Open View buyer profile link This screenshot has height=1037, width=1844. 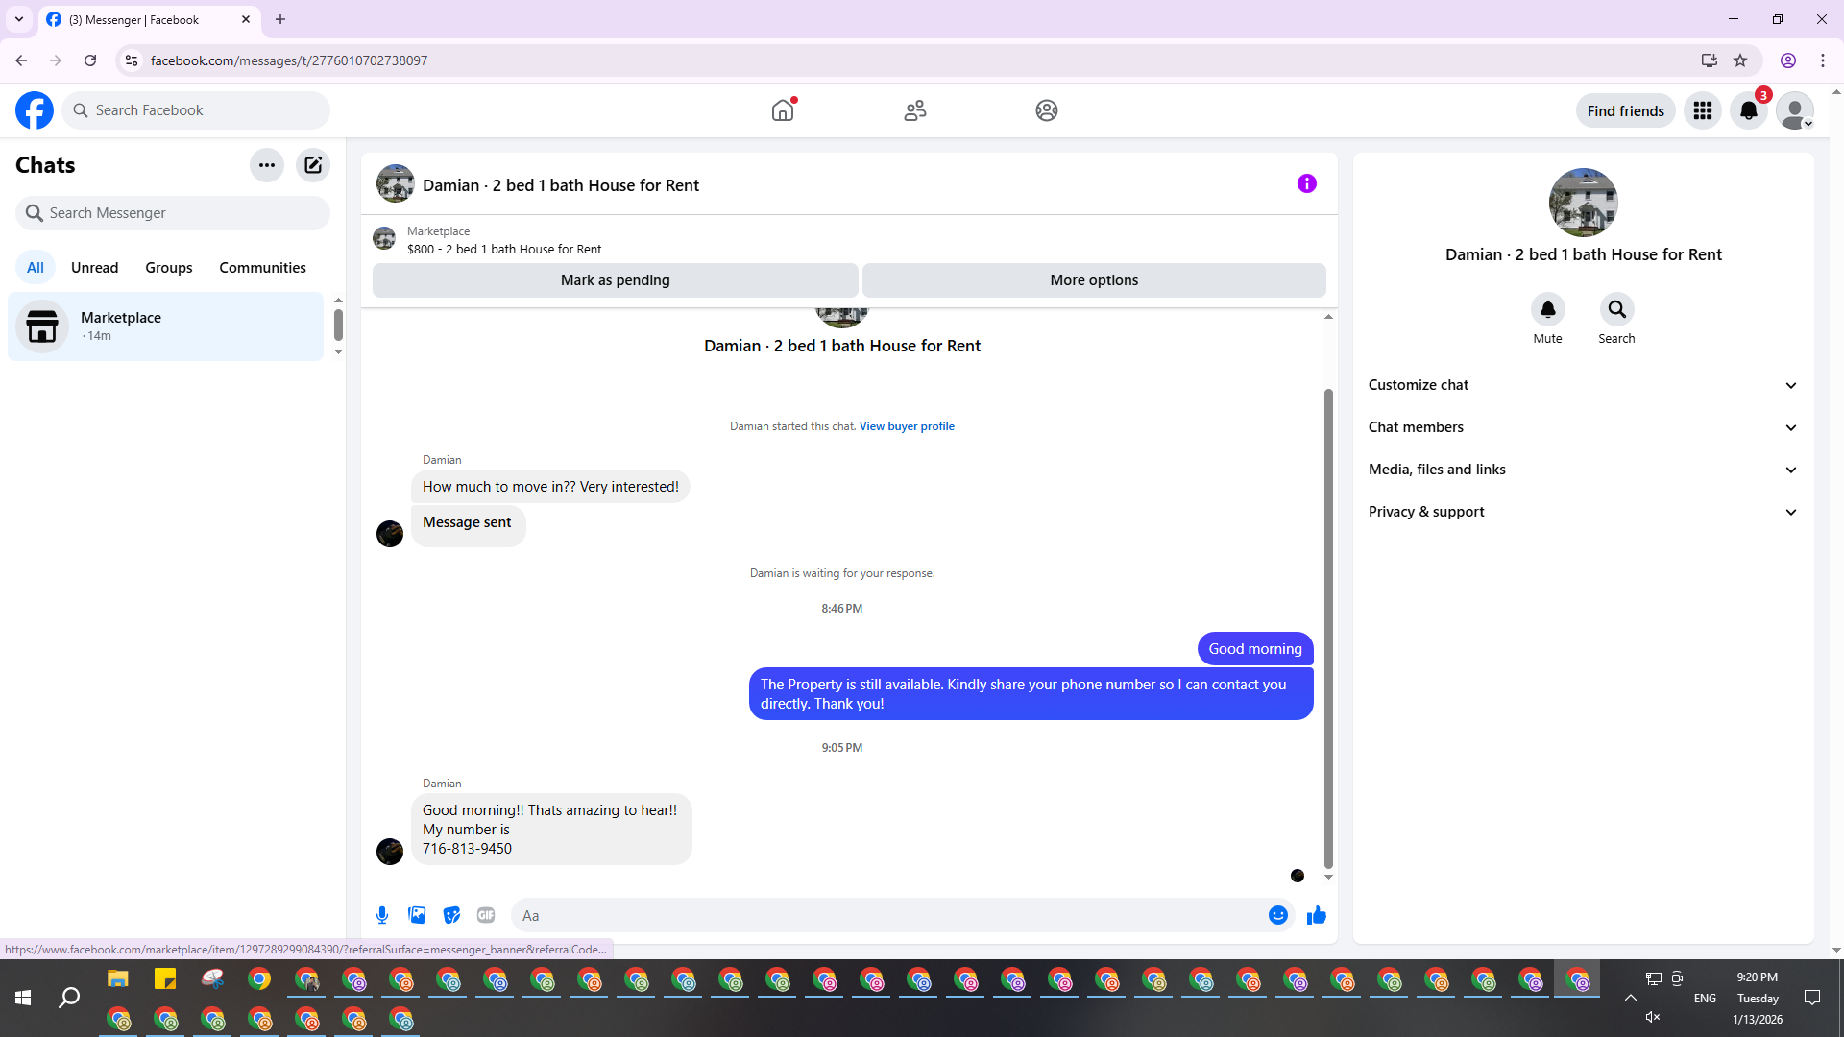coord(906,426)
